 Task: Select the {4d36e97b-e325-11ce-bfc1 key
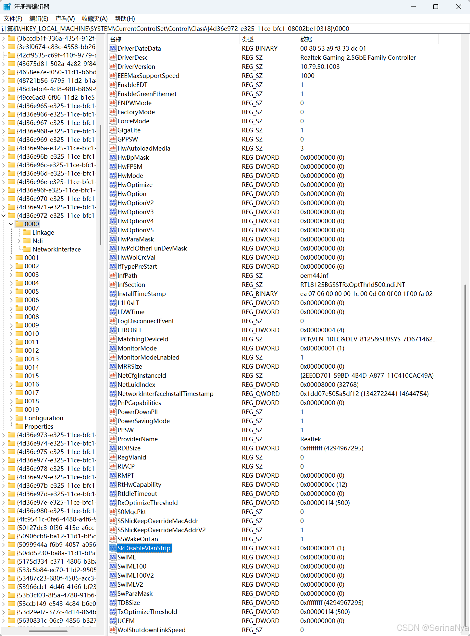[56, 485]
